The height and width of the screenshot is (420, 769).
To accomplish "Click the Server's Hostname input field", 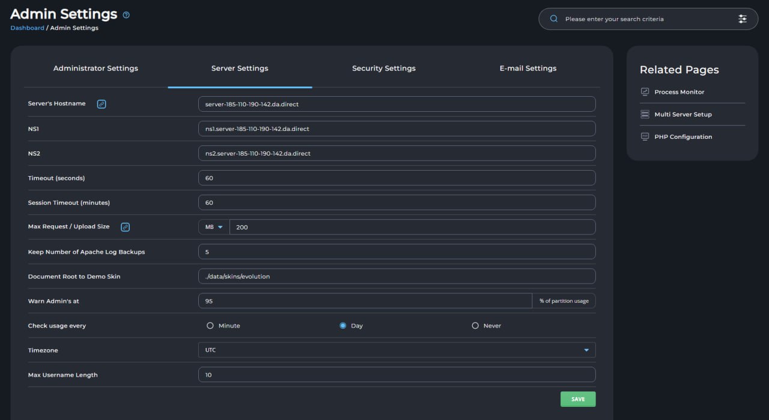I will 397,104.
